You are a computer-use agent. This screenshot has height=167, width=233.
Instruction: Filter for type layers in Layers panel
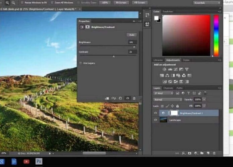(188, 93)
